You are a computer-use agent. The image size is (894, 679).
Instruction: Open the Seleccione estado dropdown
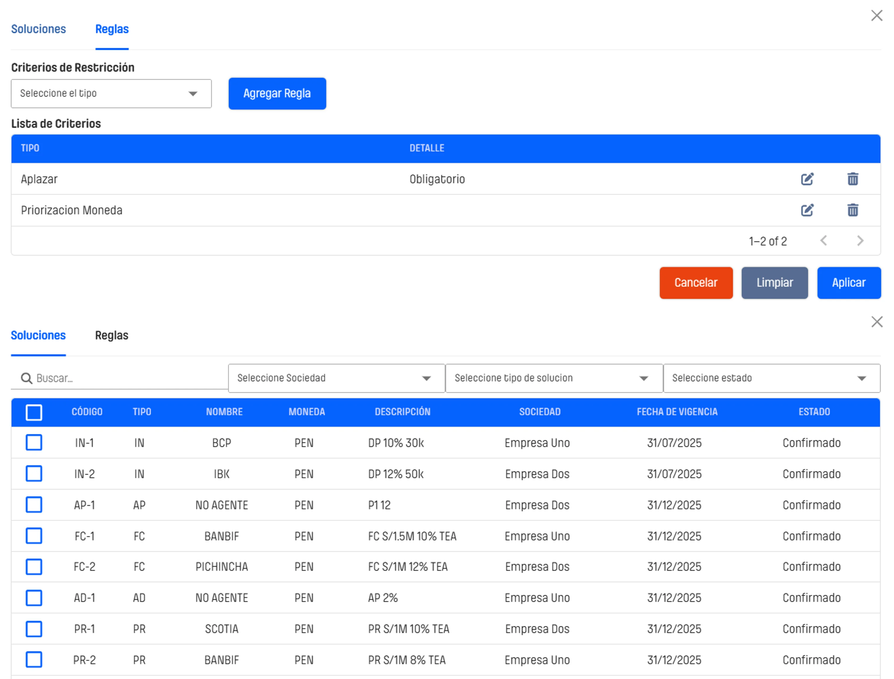point(771,378)
